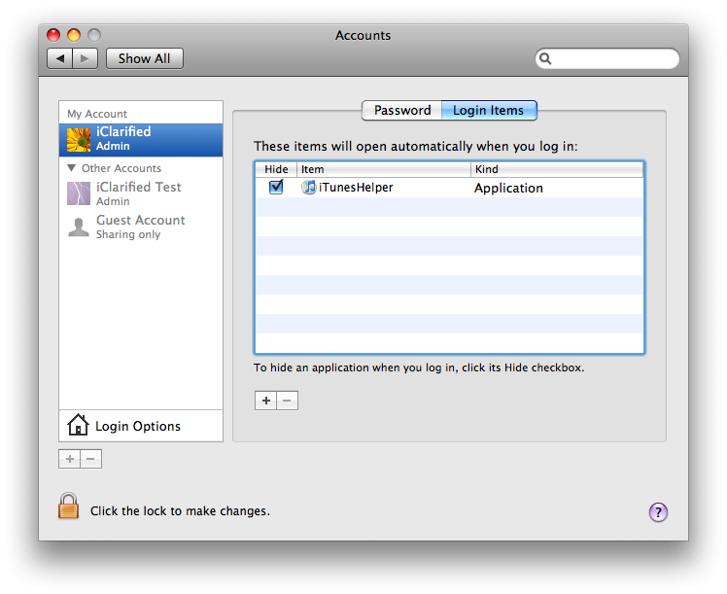Click the iTunesHelper application icon

pyautogui.click(x=309, y=188)
